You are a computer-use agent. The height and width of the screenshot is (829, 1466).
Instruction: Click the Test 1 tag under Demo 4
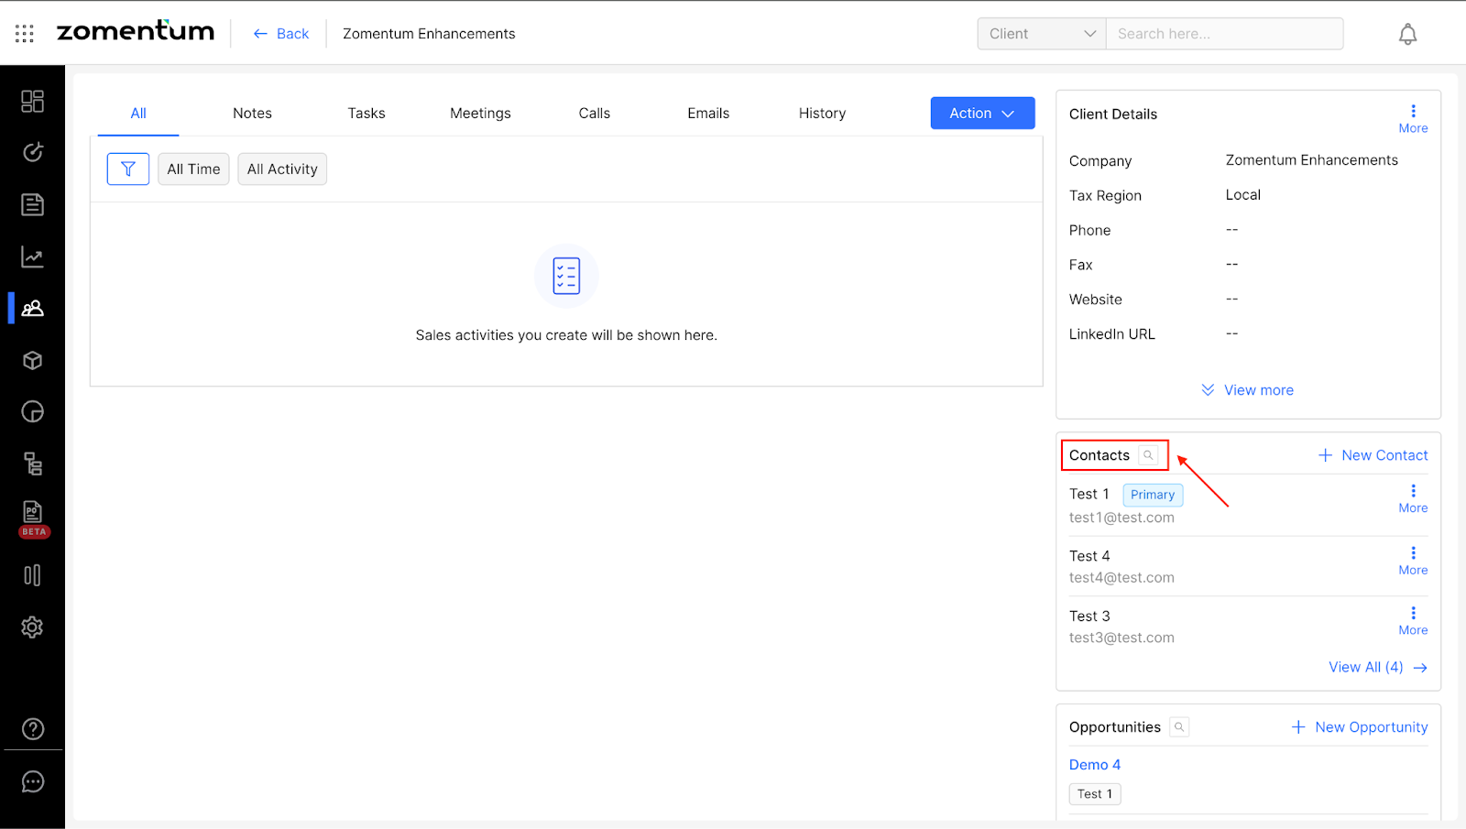[1095, 794]
